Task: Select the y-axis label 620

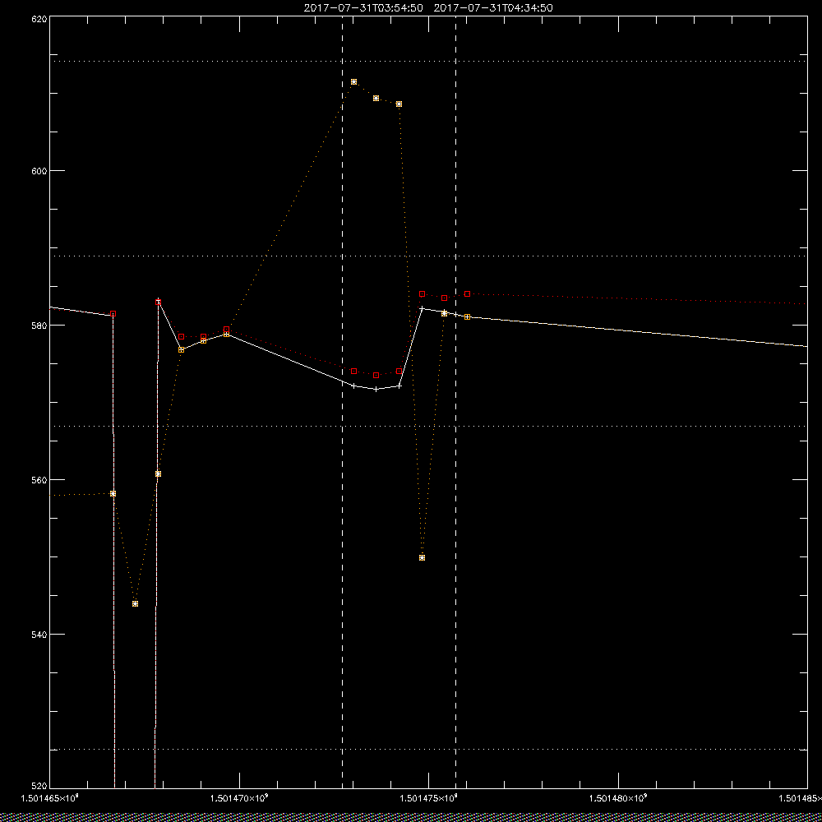Action: [39, 19]
